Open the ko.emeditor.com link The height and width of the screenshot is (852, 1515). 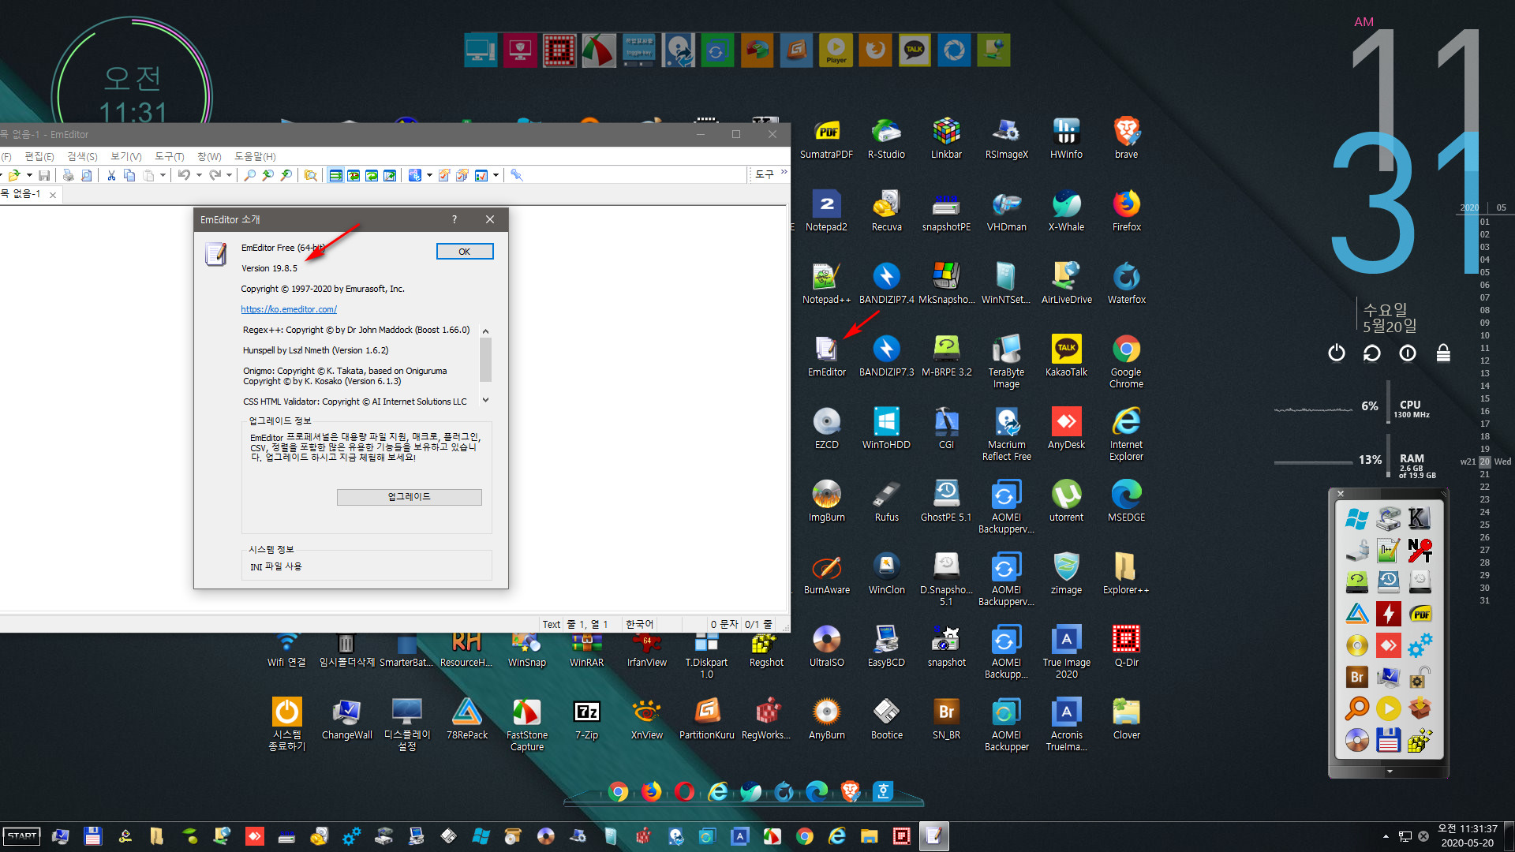(289, 309)
